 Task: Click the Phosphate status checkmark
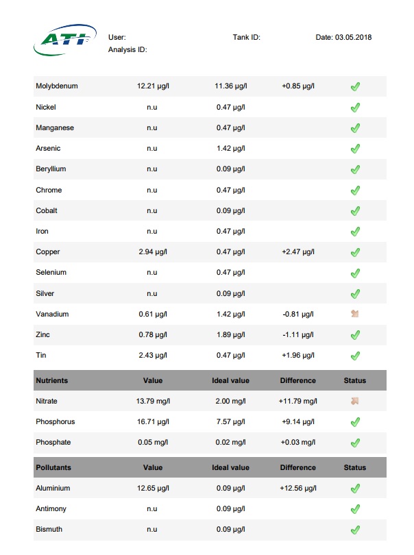click(x=355, y=443)
